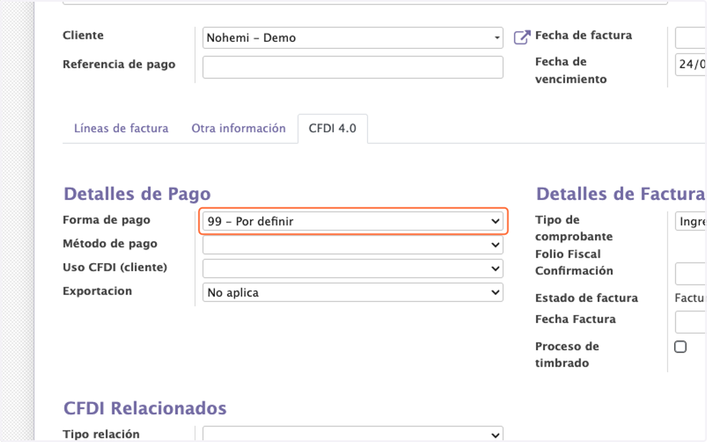Screen dimensions: 707x442
Task: Switch to Otra información tab
Action: (x=239, y=128)
